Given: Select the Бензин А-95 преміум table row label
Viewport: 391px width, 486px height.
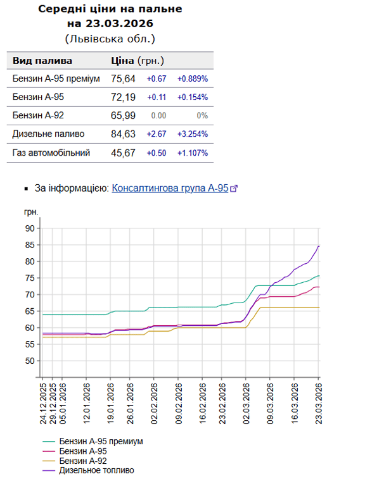Looking at the screenshot, I should pos(56,79).
